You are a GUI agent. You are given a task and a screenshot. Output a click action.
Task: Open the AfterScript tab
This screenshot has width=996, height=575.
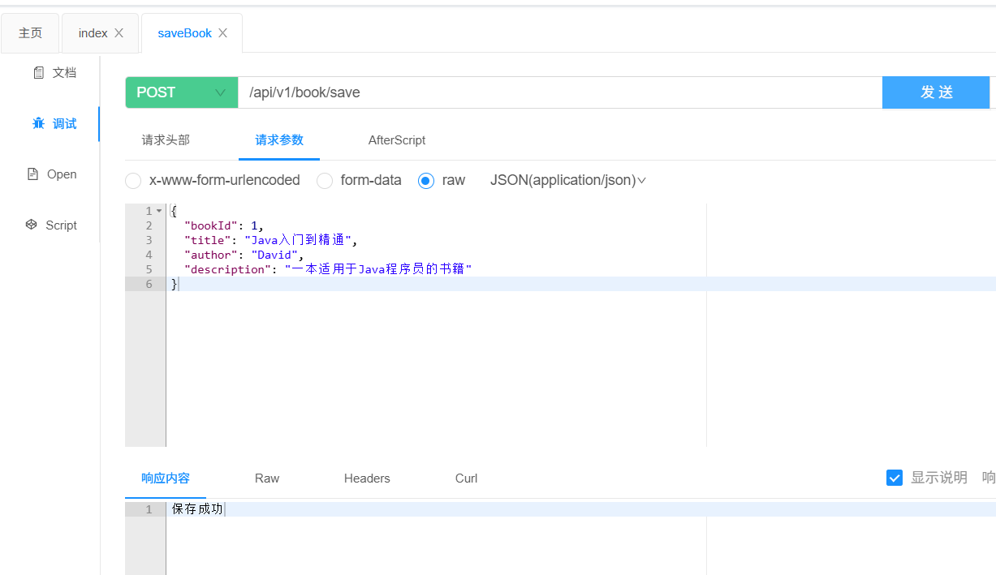coord(397,139)
